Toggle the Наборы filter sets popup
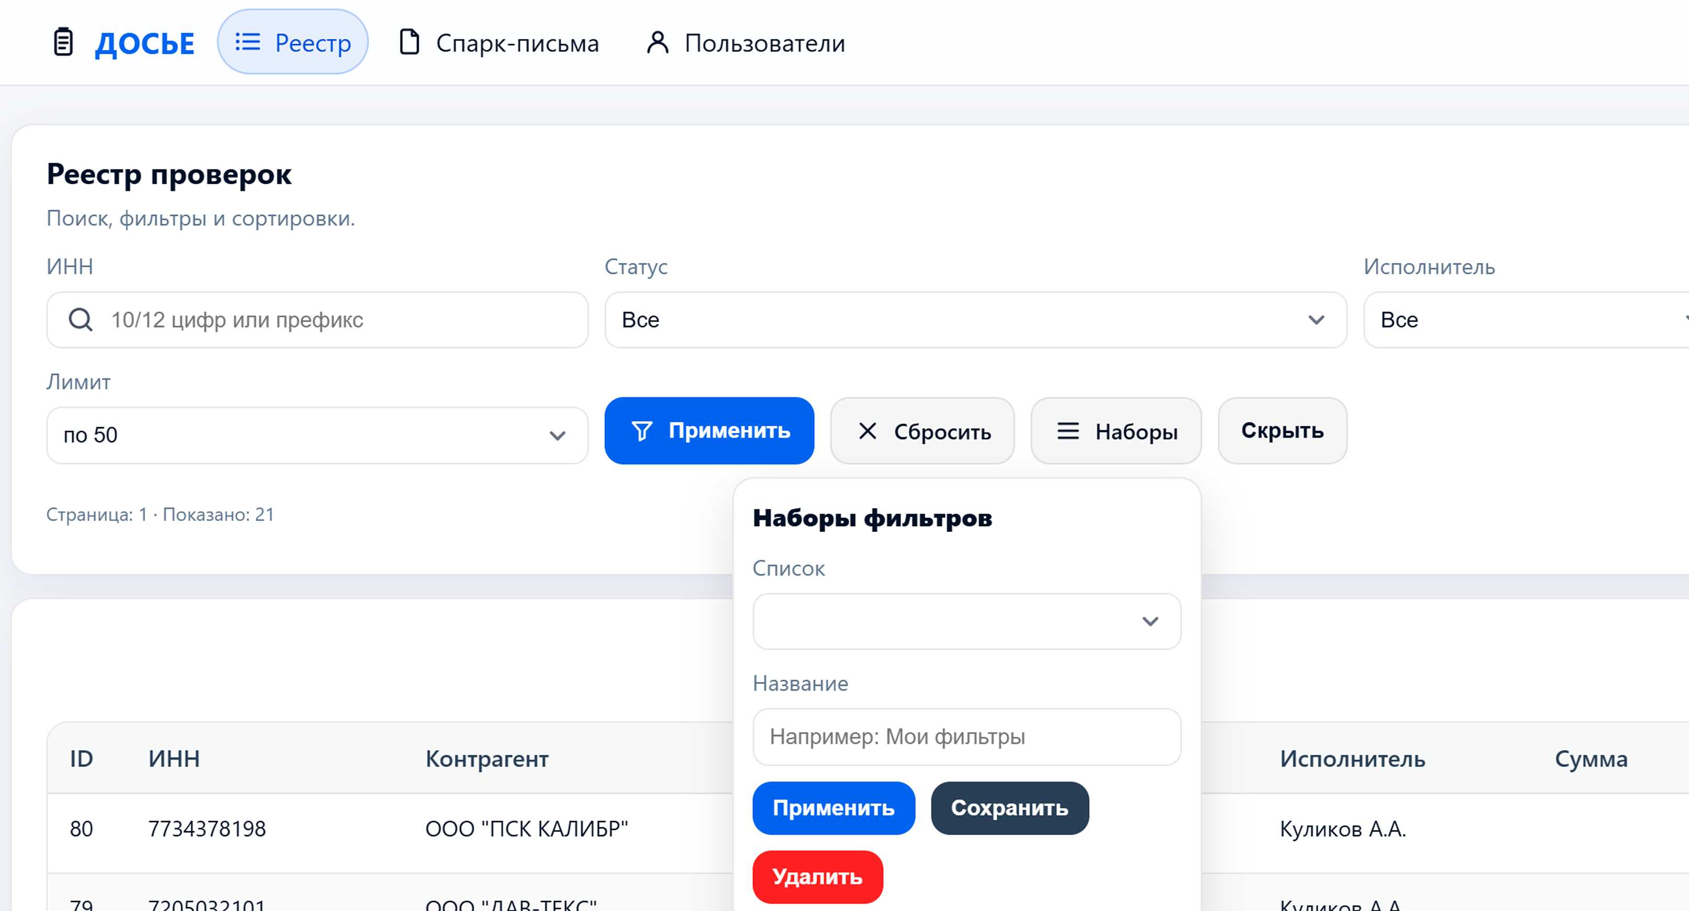This screenshot has height=911, width=1689. [1116, 431]
